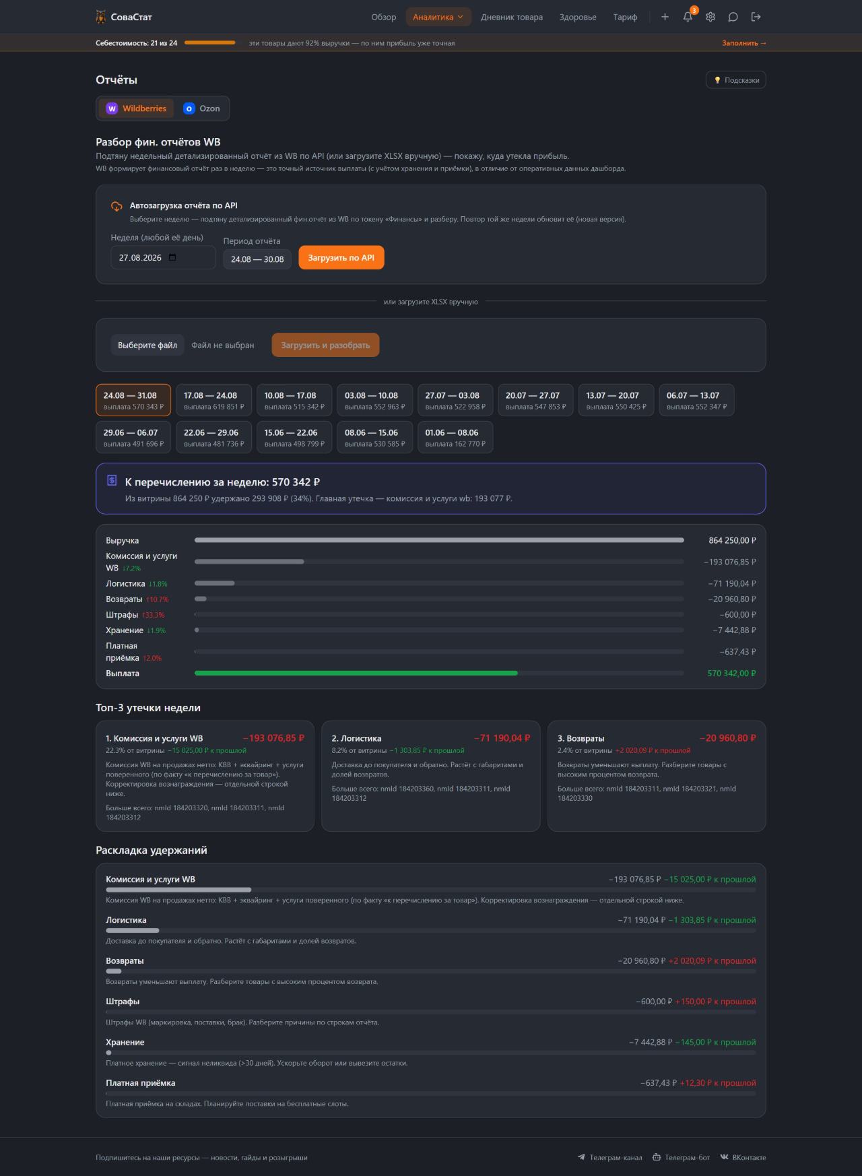Click the purple Wildberries W icon

(112, 108)
